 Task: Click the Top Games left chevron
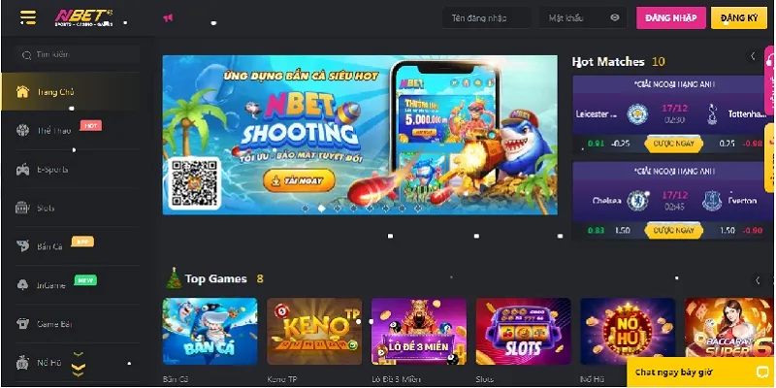758,280
